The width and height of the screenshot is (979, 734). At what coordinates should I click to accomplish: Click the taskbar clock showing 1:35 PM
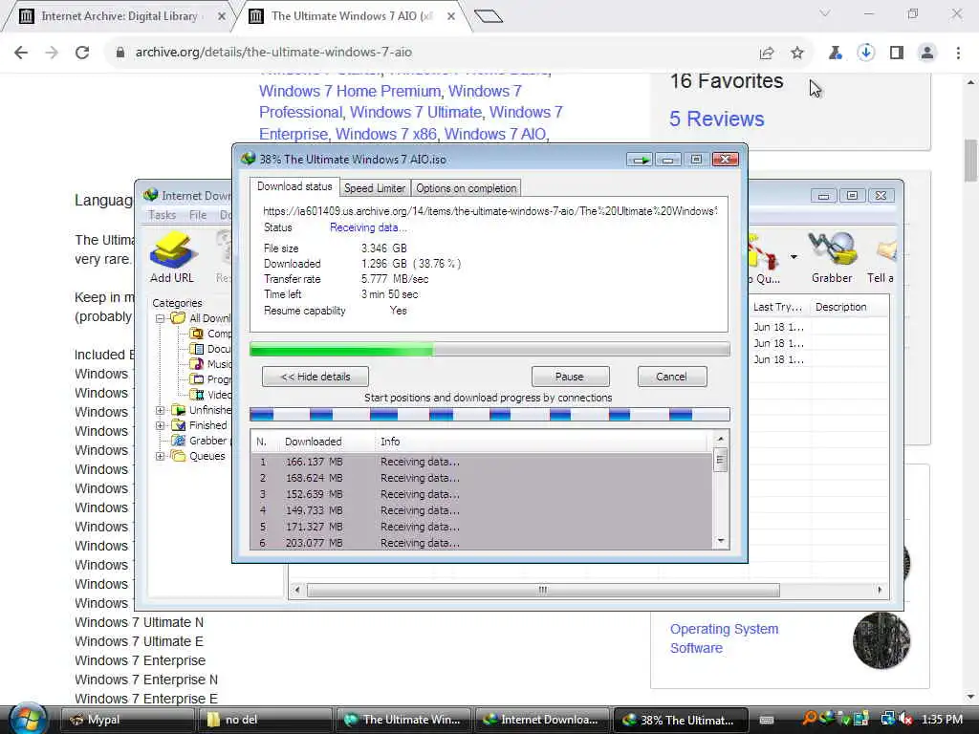tap(942, 720)
